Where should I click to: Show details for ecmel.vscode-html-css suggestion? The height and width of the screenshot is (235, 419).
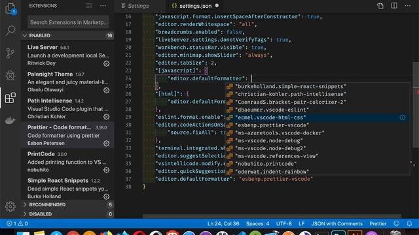click(x=403, y=117)
